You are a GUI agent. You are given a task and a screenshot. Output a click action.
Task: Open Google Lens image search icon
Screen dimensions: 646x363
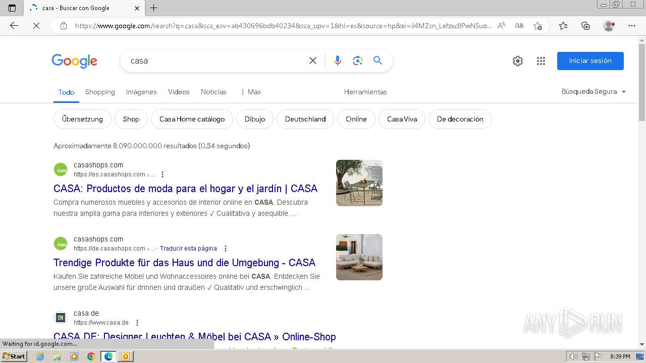pos(358,60)
